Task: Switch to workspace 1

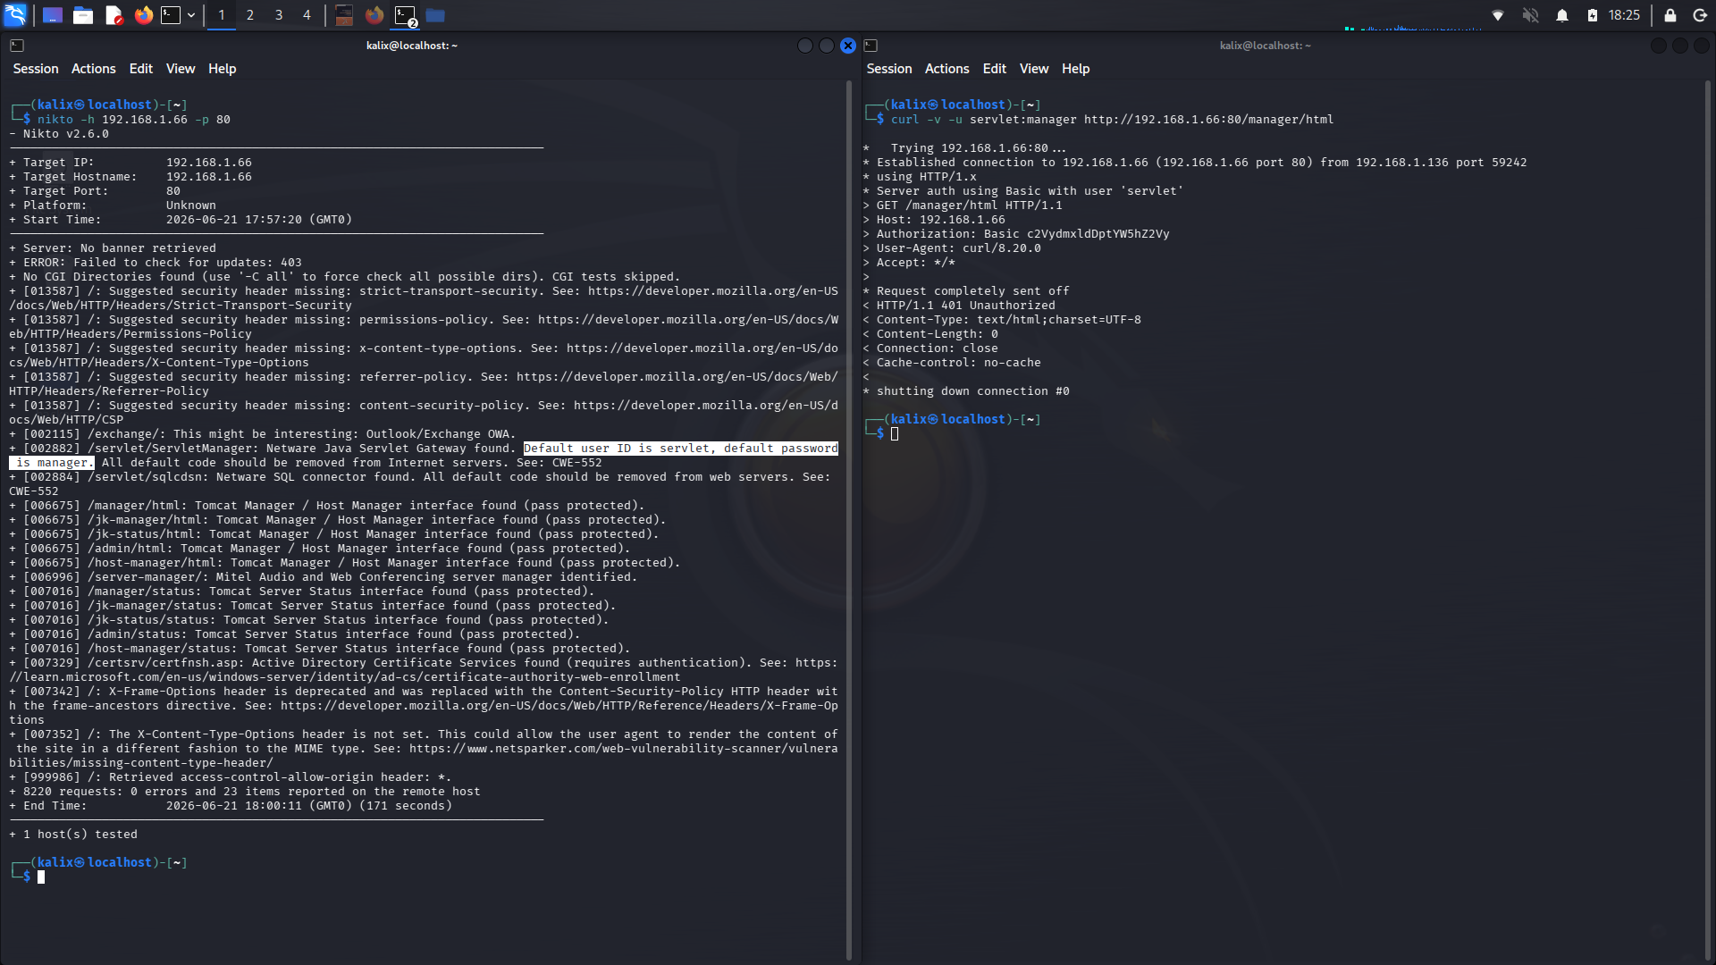Action: (x=222, y=15)
